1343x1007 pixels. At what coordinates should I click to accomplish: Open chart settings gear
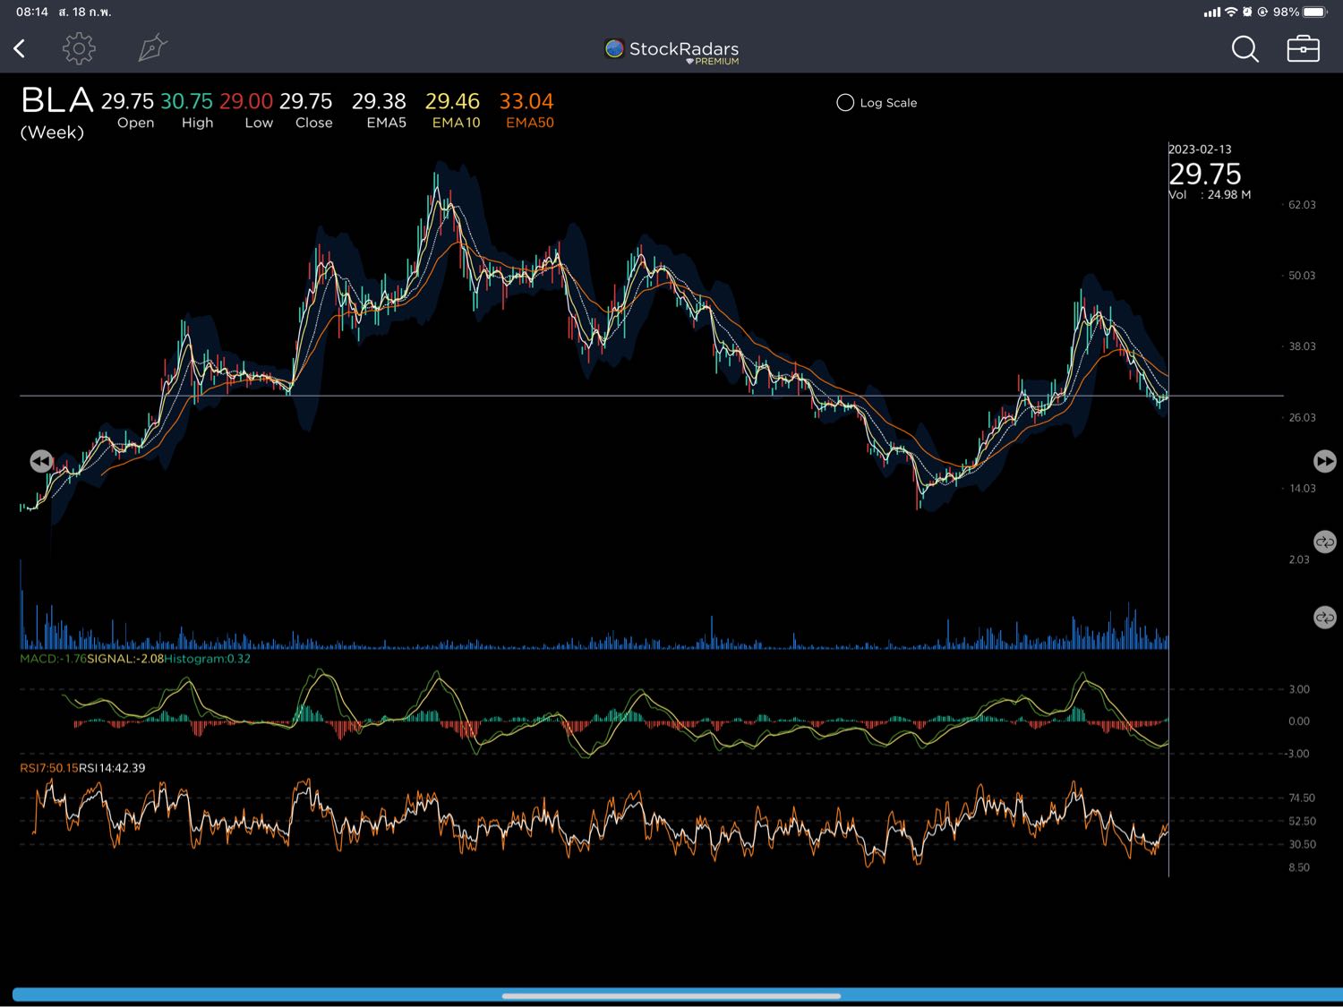point(79,48)
